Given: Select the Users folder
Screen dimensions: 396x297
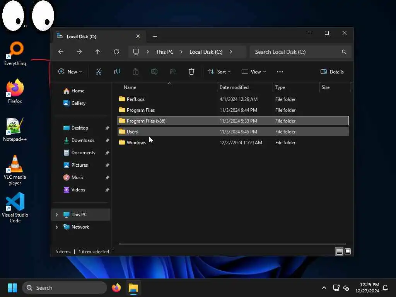Looking at the screenshot, I should click(233, 131).
